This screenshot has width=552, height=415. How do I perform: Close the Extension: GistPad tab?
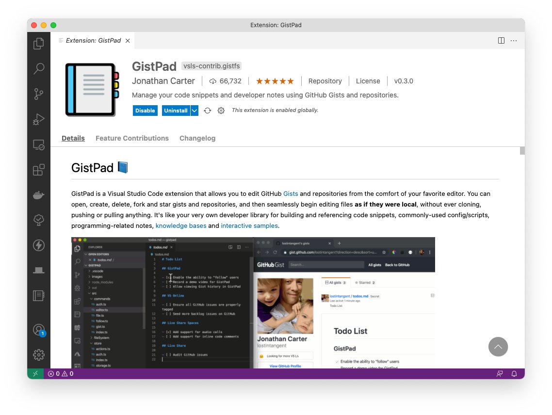tap(128, 41)
